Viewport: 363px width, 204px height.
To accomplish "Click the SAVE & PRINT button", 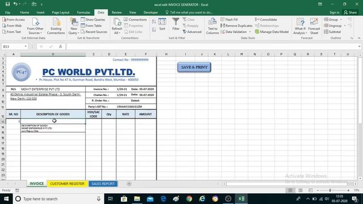I will click(x=194, y=67).
